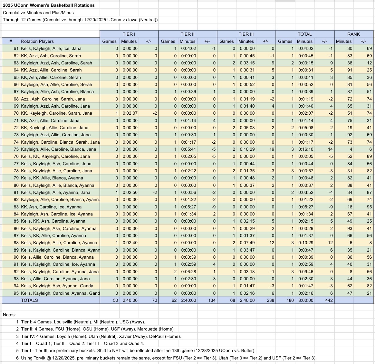Click the 'TIER I' header cell
Viewport: 375px width, 364px height.
(x=129, y=34)
